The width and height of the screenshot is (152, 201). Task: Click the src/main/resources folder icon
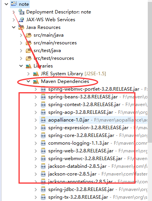coord(29,43)
